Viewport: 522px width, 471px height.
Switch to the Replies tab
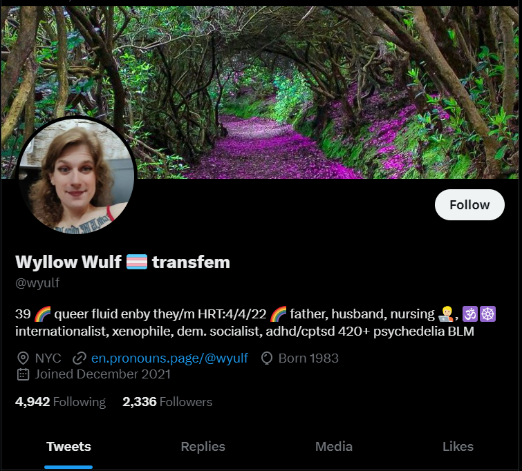[x=203, y=446]
